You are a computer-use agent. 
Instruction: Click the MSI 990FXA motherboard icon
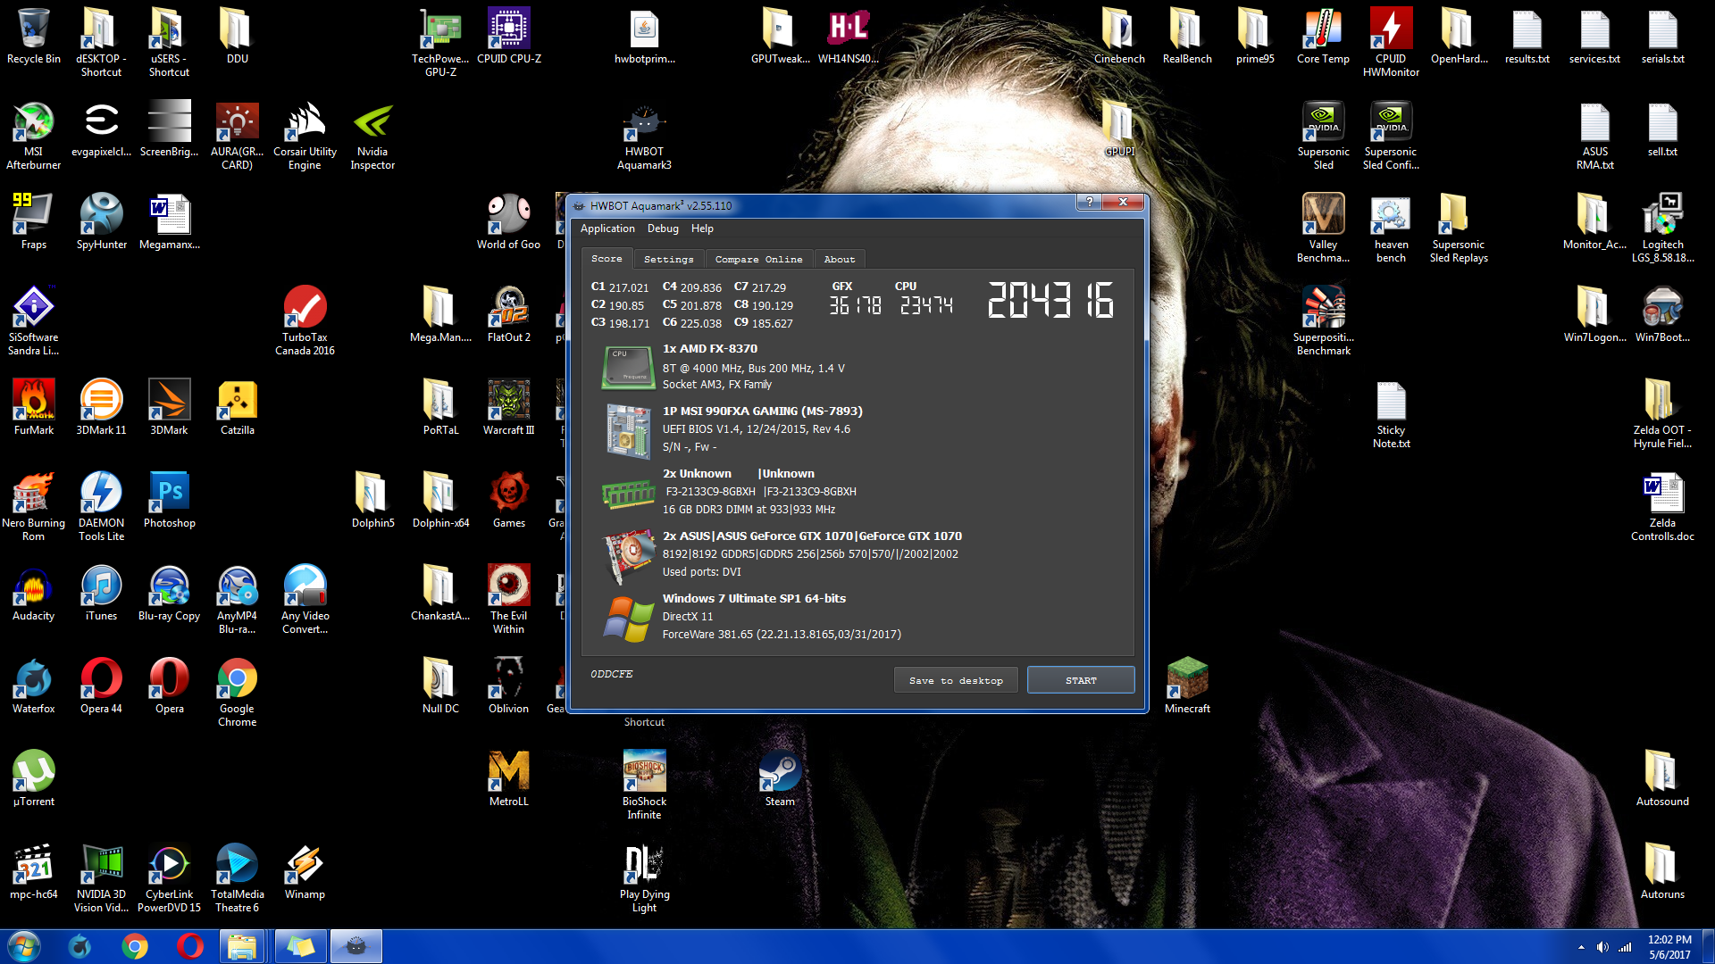[x=629, y=431]
